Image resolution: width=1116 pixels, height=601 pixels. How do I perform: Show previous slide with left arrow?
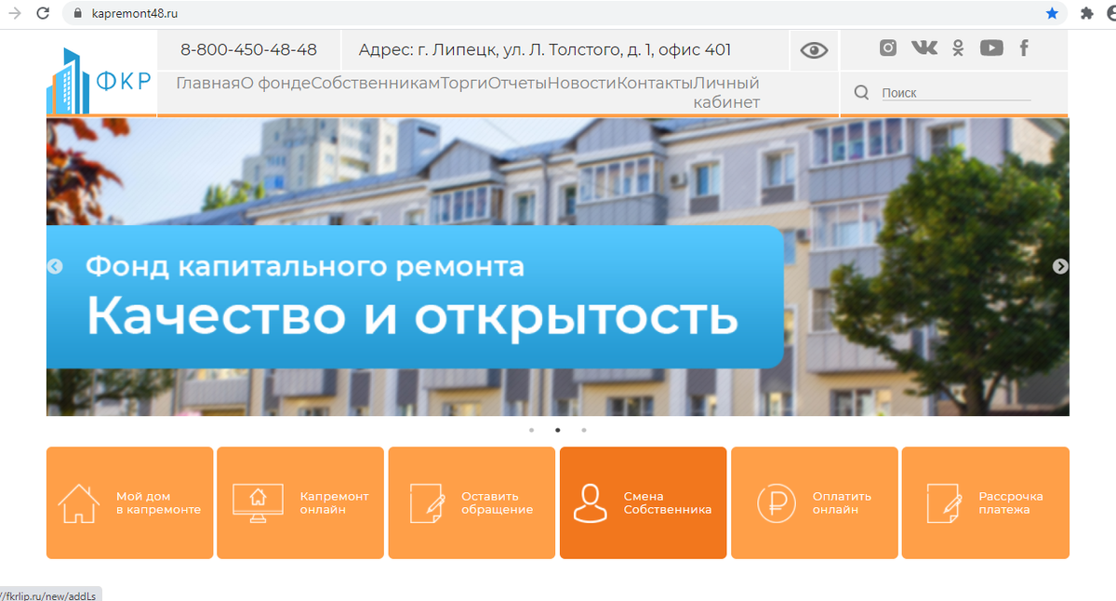55,266
